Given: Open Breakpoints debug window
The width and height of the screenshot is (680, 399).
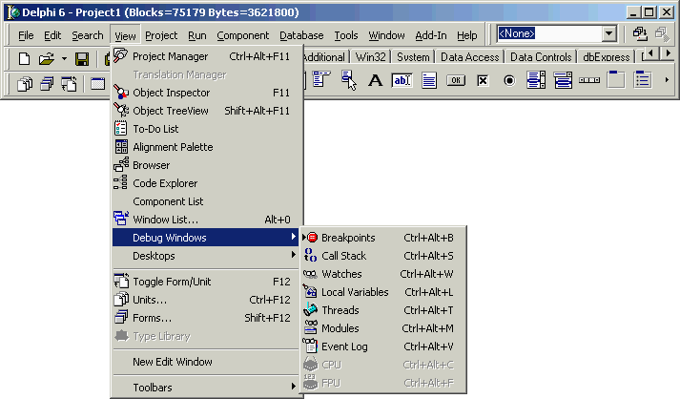Looking at the screenshot, I should tap(383, 238).
